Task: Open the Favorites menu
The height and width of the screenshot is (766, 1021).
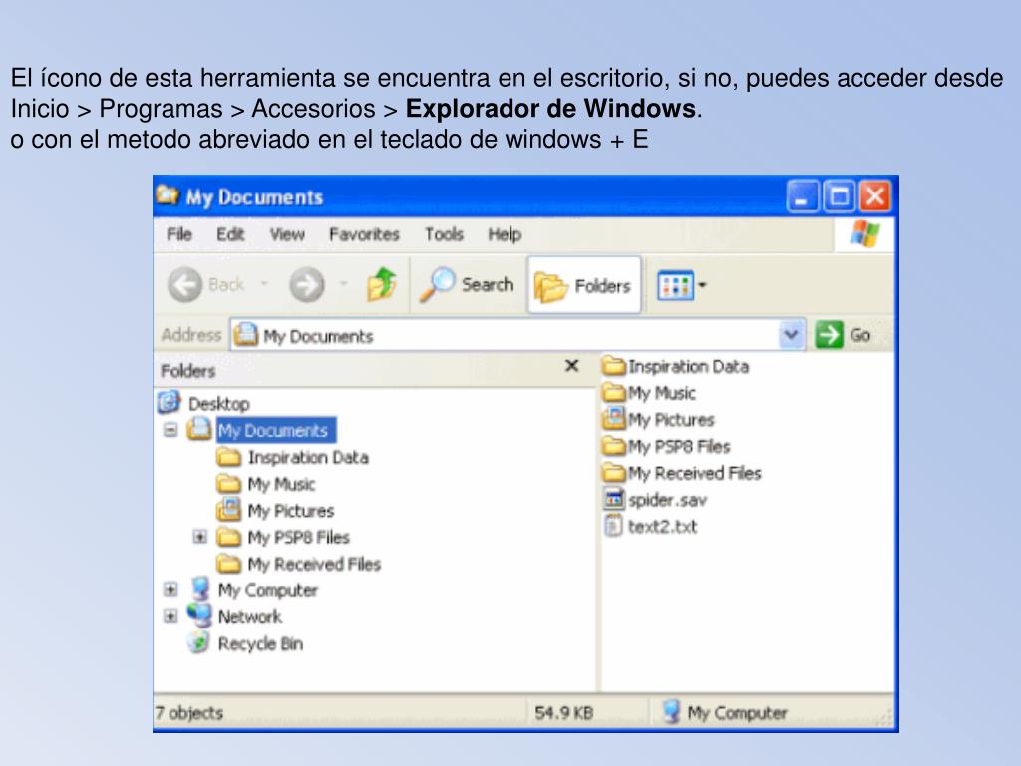Action: (x=364, y=234)
